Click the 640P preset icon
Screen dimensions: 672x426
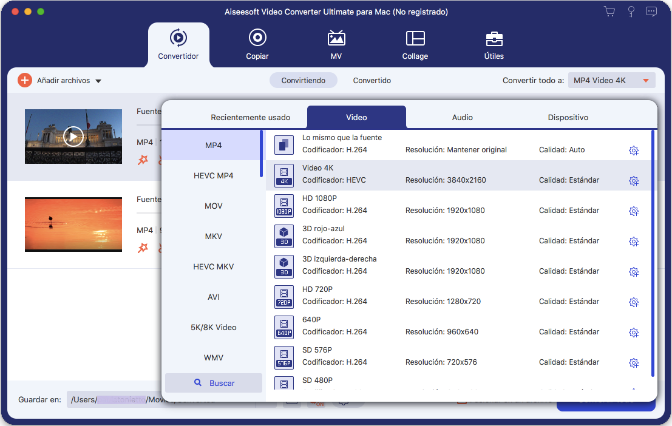283,327
